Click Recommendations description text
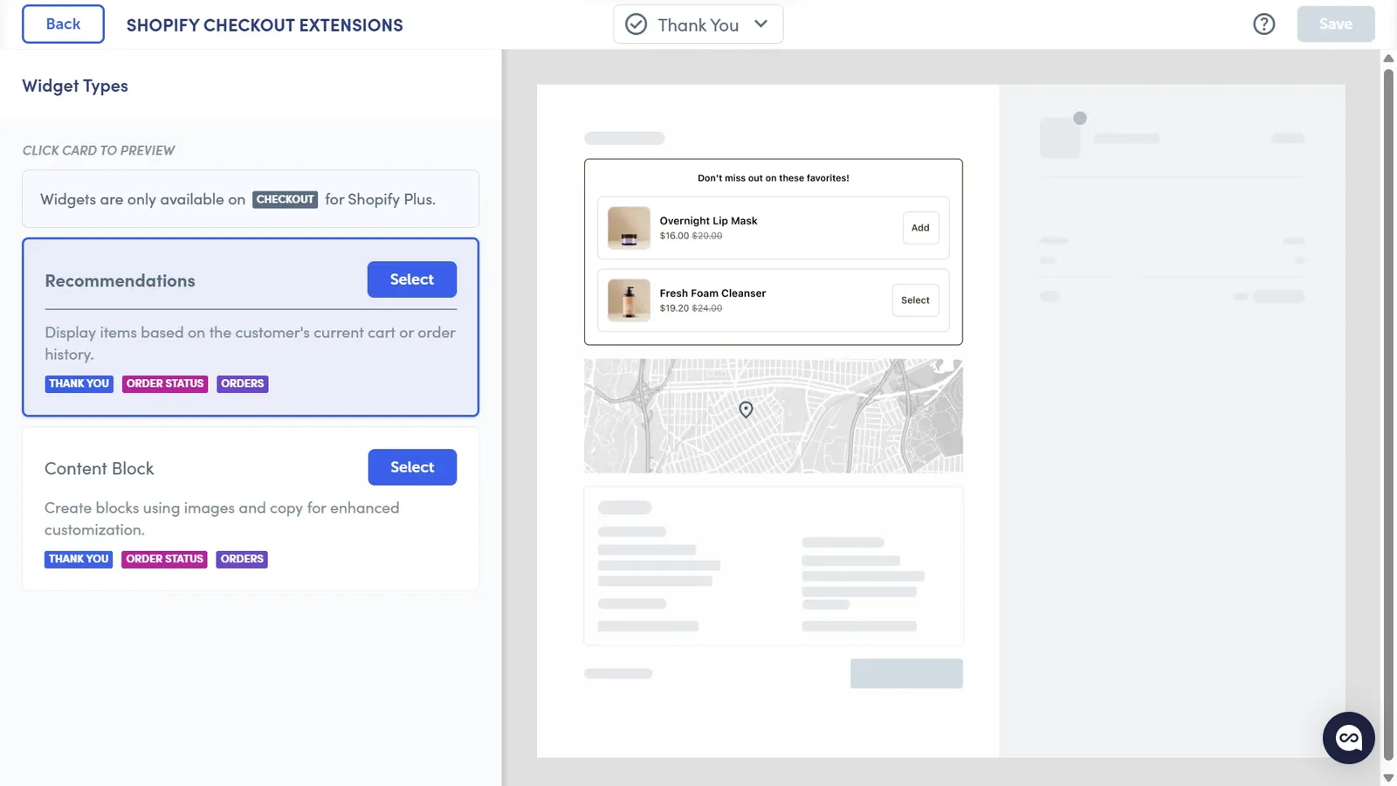The image size is (1397, 786). click(251, 343)
